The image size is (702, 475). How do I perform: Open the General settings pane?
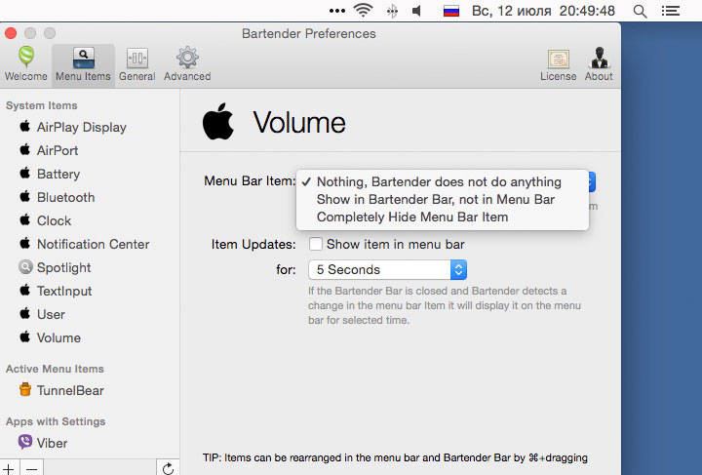(x=137, y=64)
